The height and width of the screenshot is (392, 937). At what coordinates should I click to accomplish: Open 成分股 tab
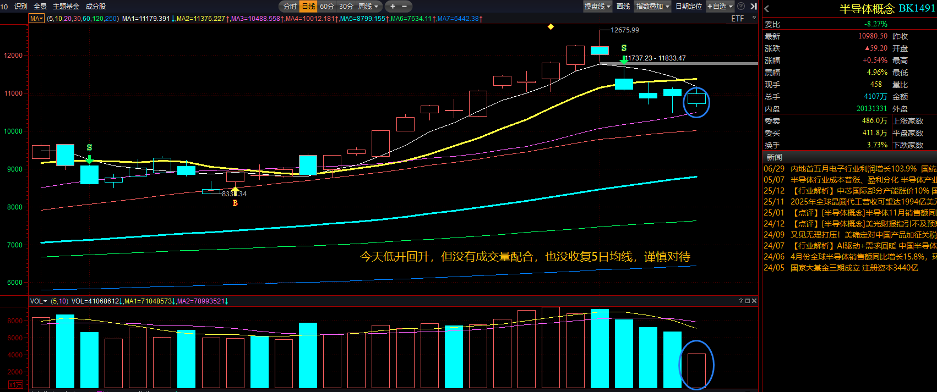(x=96, y=6)
